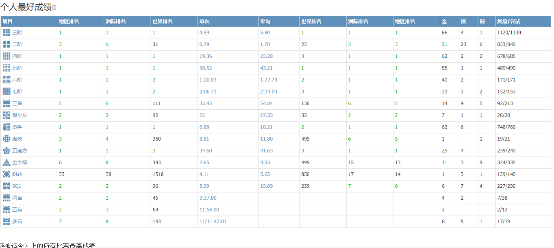Open the 四阶 event link
Image resolution: width=554 pixels, height=248 pixels.
17,56
